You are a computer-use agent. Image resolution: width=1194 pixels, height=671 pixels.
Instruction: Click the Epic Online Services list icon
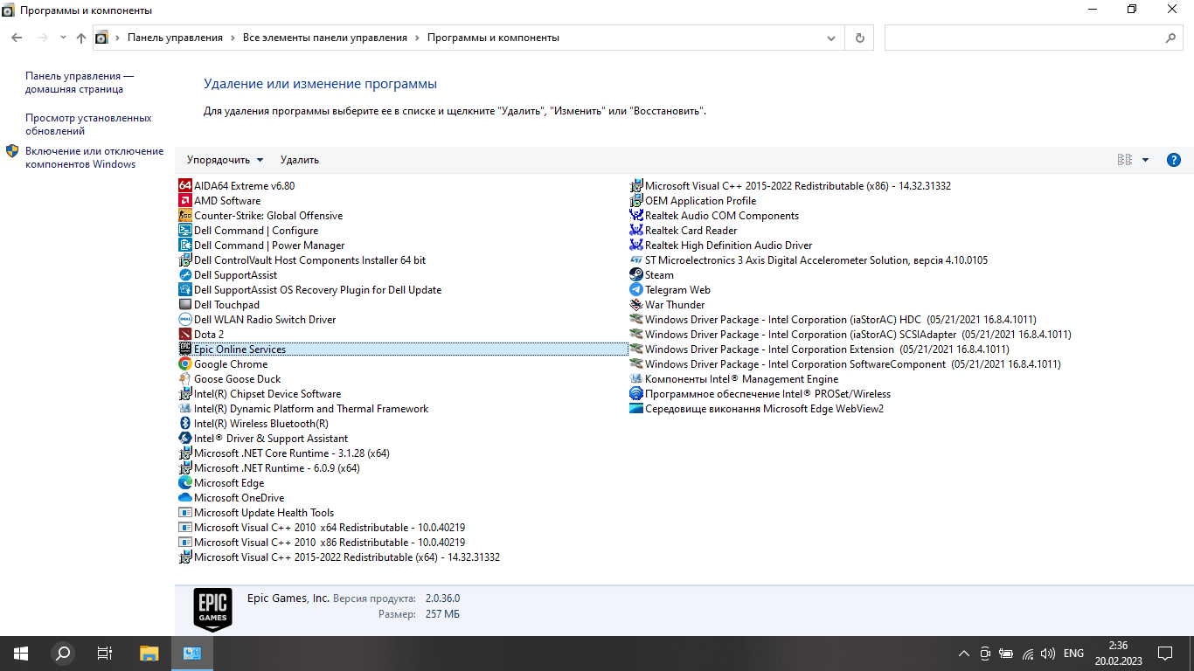[184, 349]
